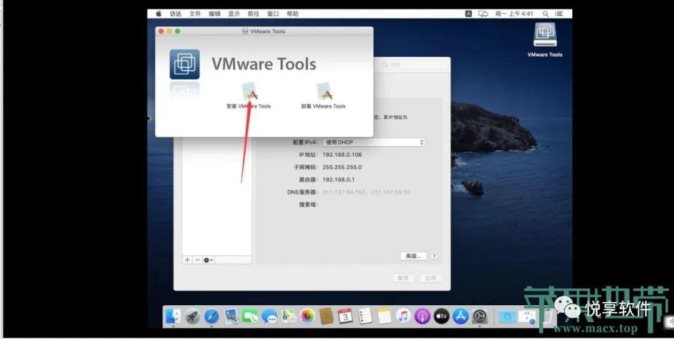Open Spotlight search in menu bar
Screen dimensions: 674x339
(545, 14)
